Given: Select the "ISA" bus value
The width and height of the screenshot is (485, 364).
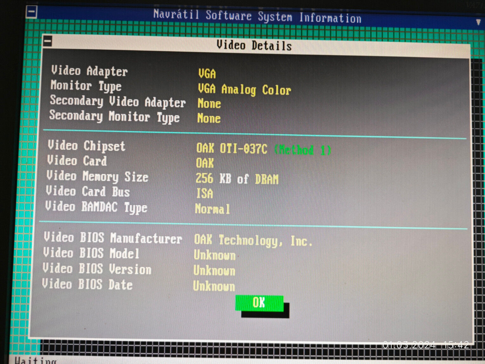Looking at the screenshot, I should 205,194.
